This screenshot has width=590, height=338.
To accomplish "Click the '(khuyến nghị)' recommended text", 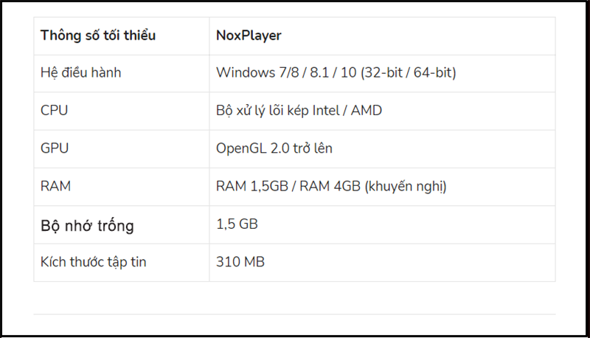I will tap(406, 187).
